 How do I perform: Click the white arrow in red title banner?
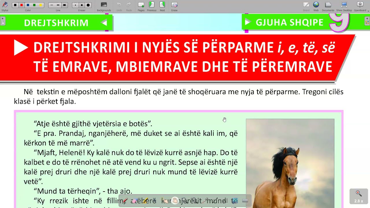click(21, 48)
